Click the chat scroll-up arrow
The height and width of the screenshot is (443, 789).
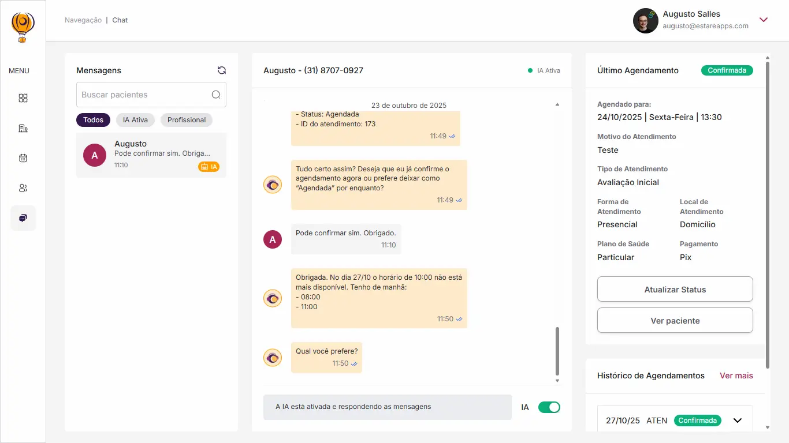pos(557,104)
